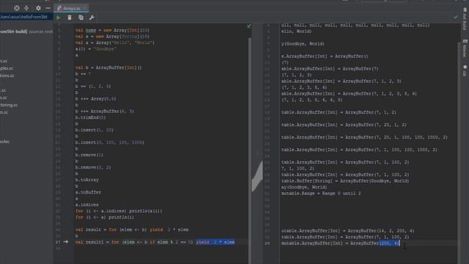The image size is (469, 264).
Task: Click the 'b += 7' code line
Action: 83,74
